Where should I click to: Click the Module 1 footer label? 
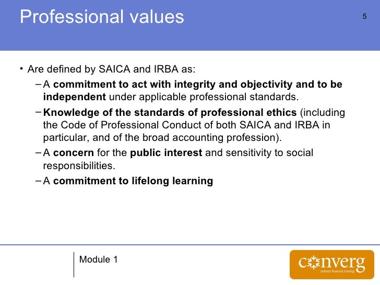click(98, 259)
